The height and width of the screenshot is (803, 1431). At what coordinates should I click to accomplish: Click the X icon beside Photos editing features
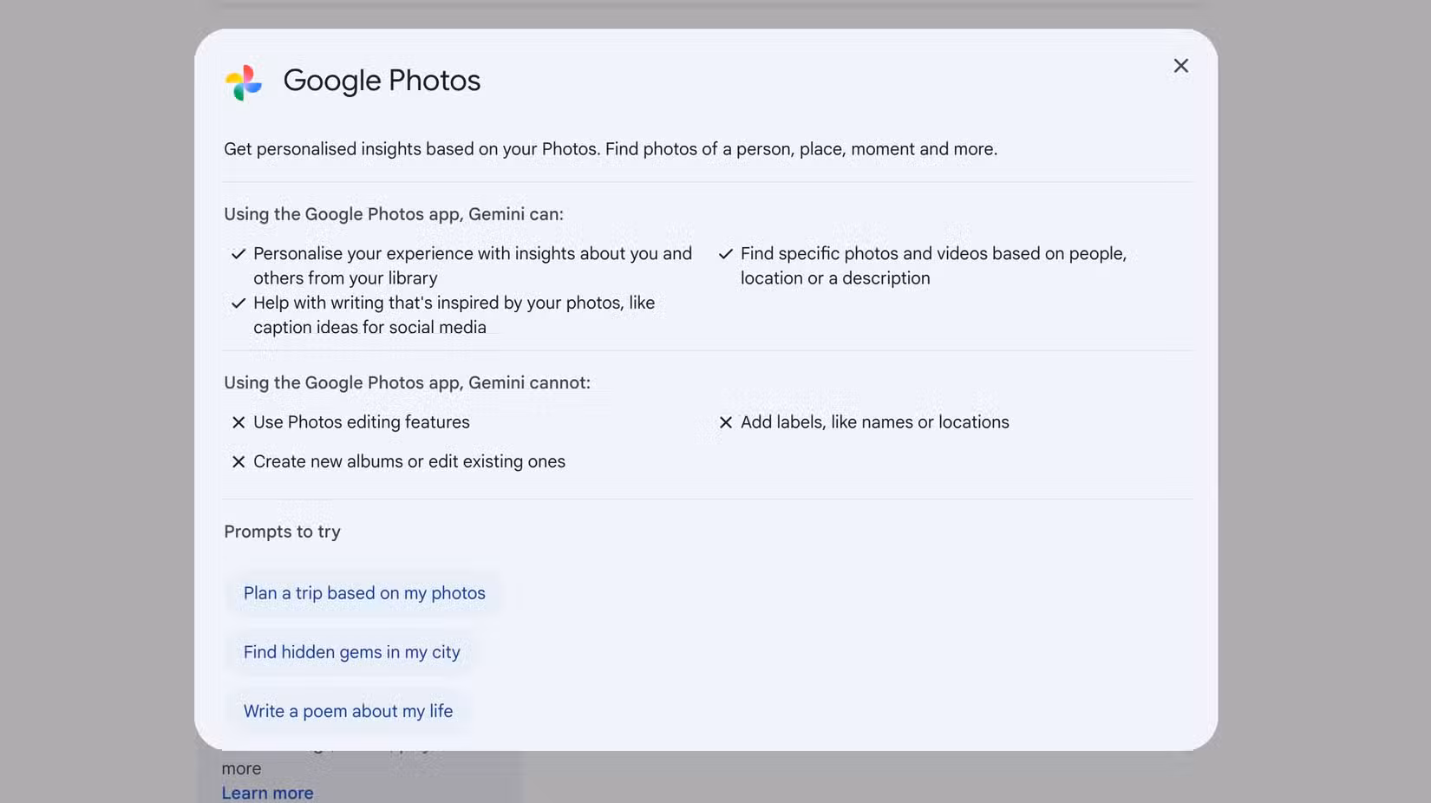coord(239,422)
